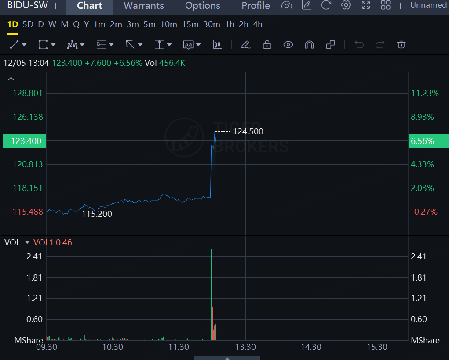Click the current price 123.400 axis tag
This screenshot has height=360, width=449.
24,141
